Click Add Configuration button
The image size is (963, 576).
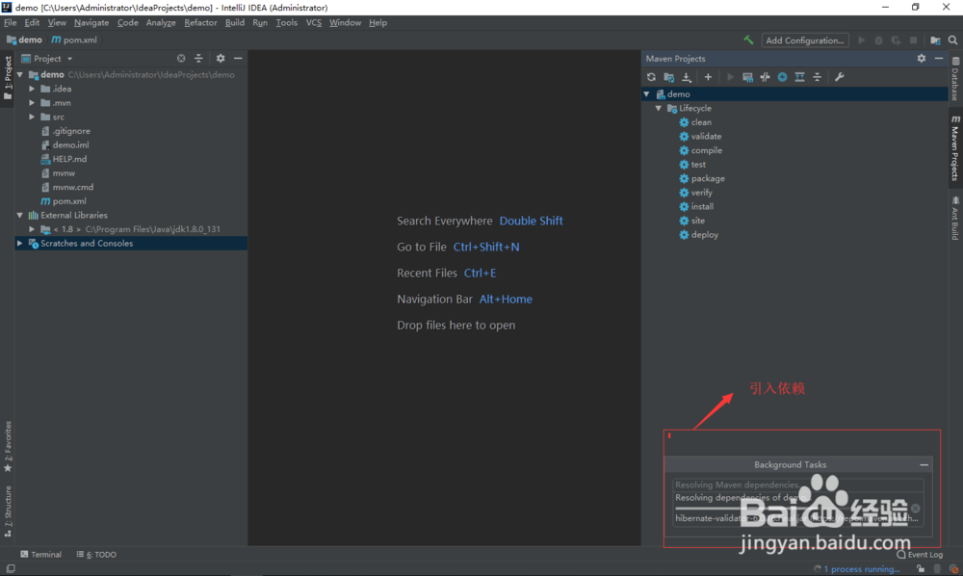tap(805, 39)
